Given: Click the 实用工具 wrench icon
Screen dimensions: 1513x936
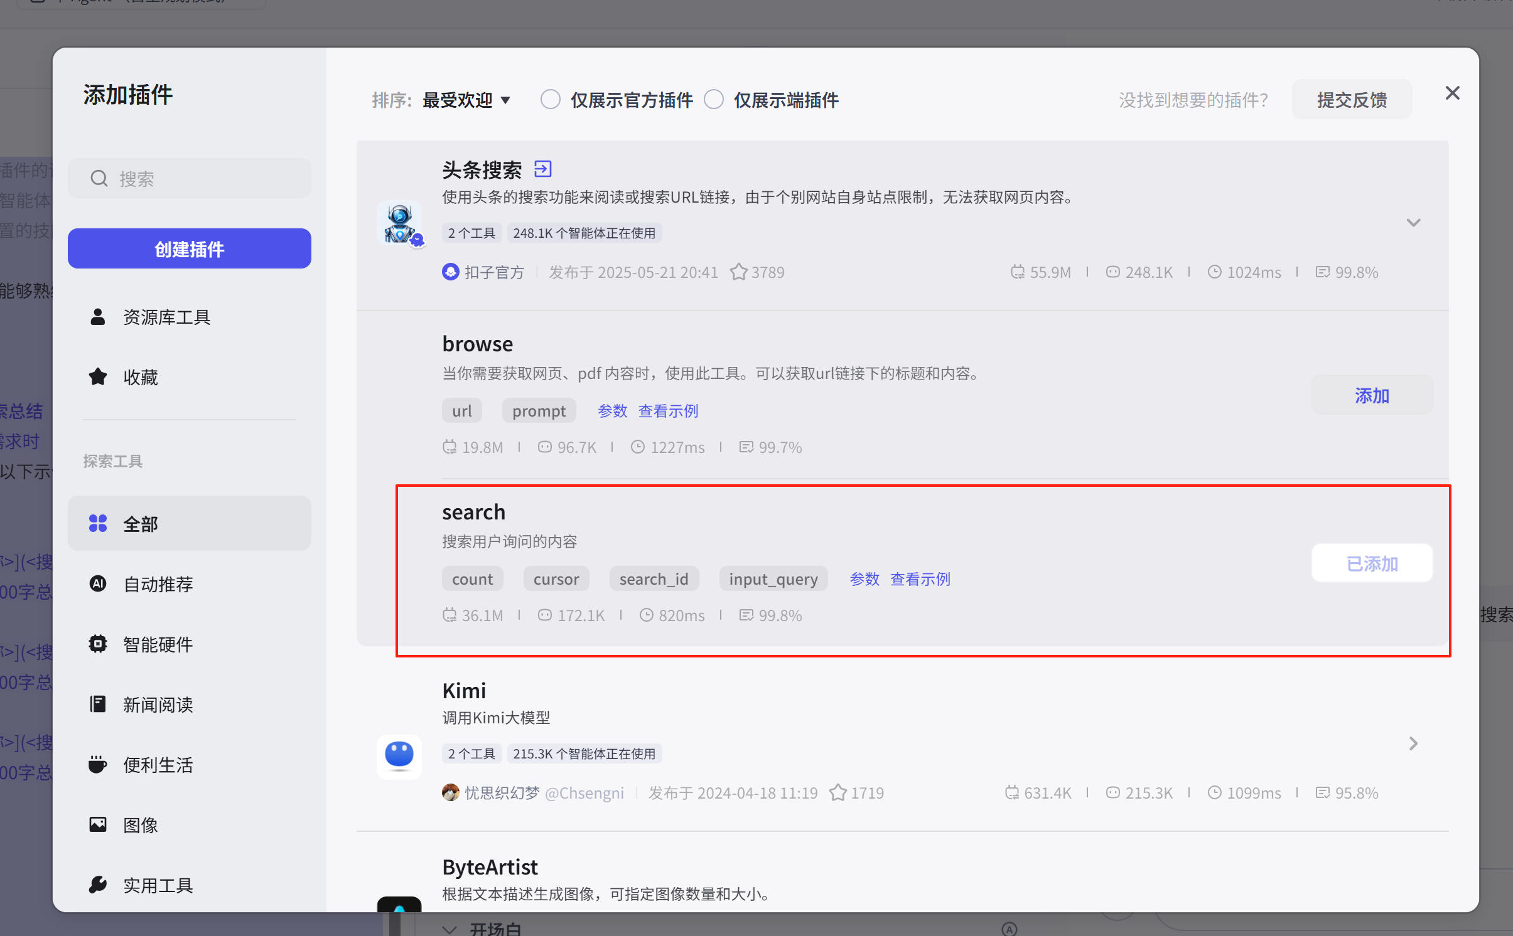Looking at the screenshot, I should coord(98,885).
